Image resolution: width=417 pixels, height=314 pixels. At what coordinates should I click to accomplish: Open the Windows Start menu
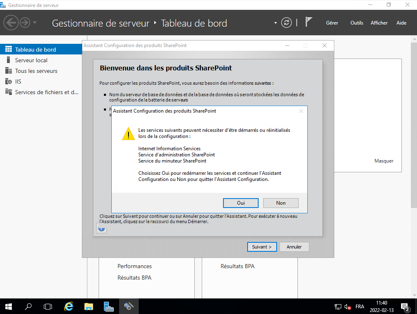click(x=9, y=307)
